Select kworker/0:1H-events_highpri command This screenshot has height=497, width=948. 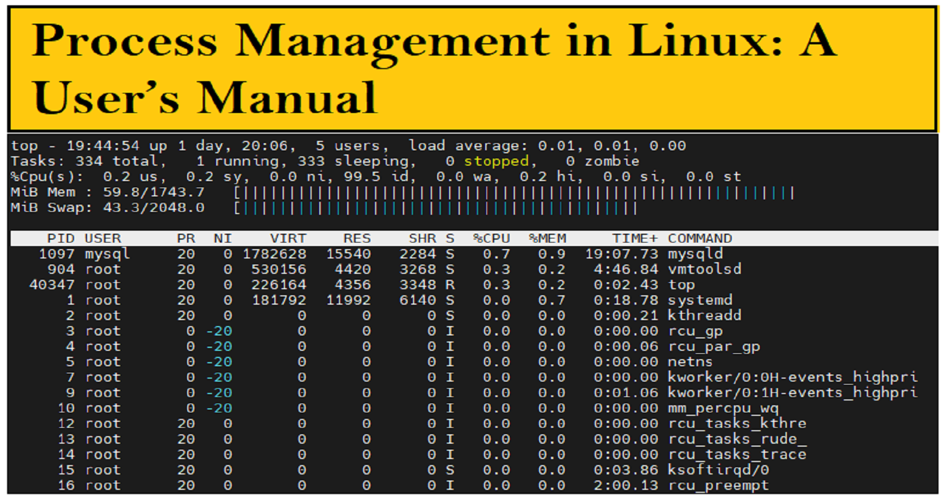tap(793, 393)
